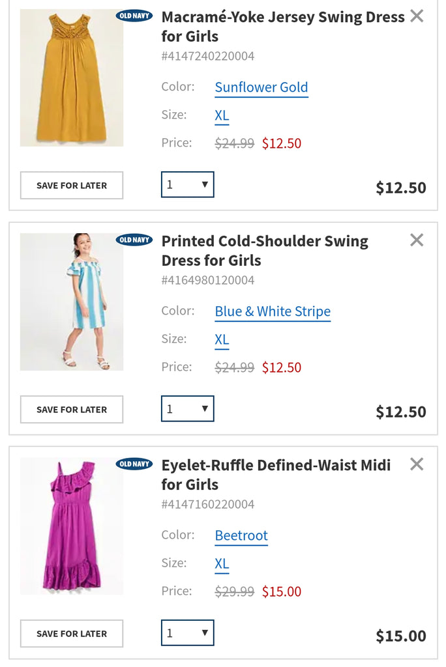
Task: Remove the Macramé-Yoke Jersey Swing Dress item
Action: (417, 16)
